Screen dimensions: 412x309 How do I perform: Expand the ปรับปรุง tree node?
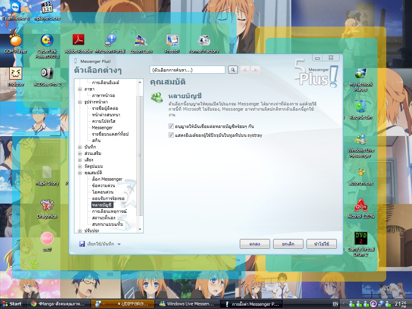(x=80, y=231)
